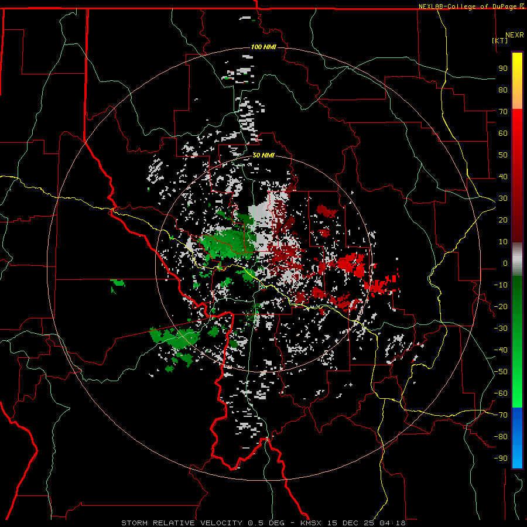
Task: Click the KMSX radar site identifier
Action: tap(311, 523)
